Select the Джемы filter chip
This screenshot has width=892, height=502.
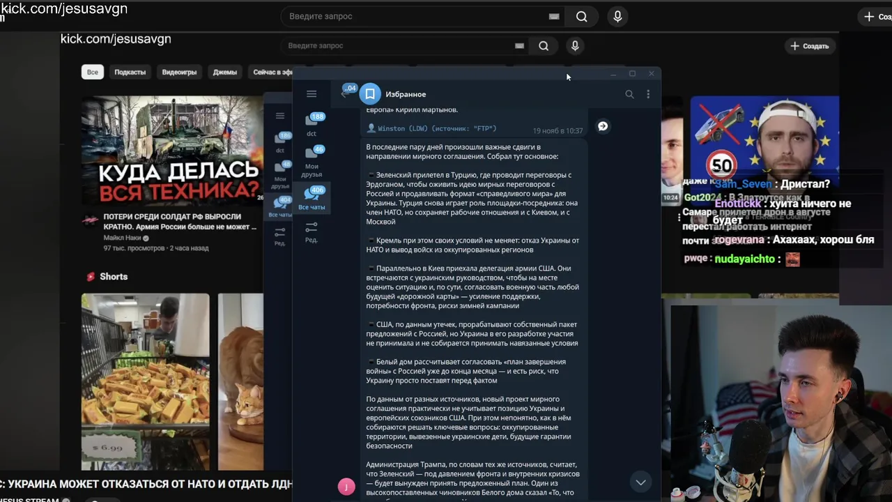[x=225, y=72]
